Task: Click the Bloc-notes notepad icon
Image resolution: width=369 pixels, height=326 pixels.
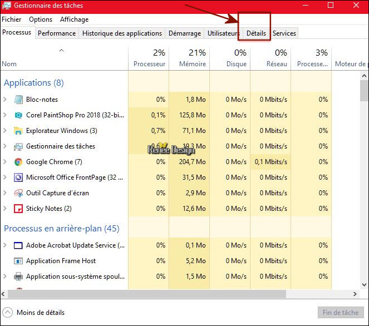Action: (18, 100)
